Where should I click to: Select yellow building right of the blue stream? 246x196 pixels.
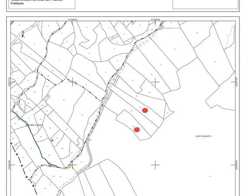[x=52, y=140]
